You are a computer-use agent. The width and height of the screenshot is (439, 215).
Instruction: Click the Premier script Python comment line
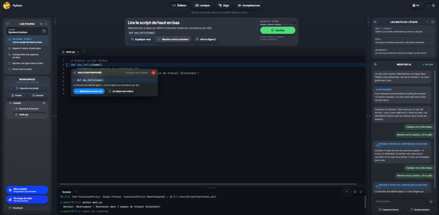[x=89, y=61]
